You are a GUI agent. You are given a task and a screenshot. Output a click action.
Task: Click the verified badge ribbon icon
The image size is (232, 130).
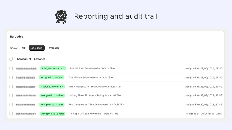coord(61,17)
